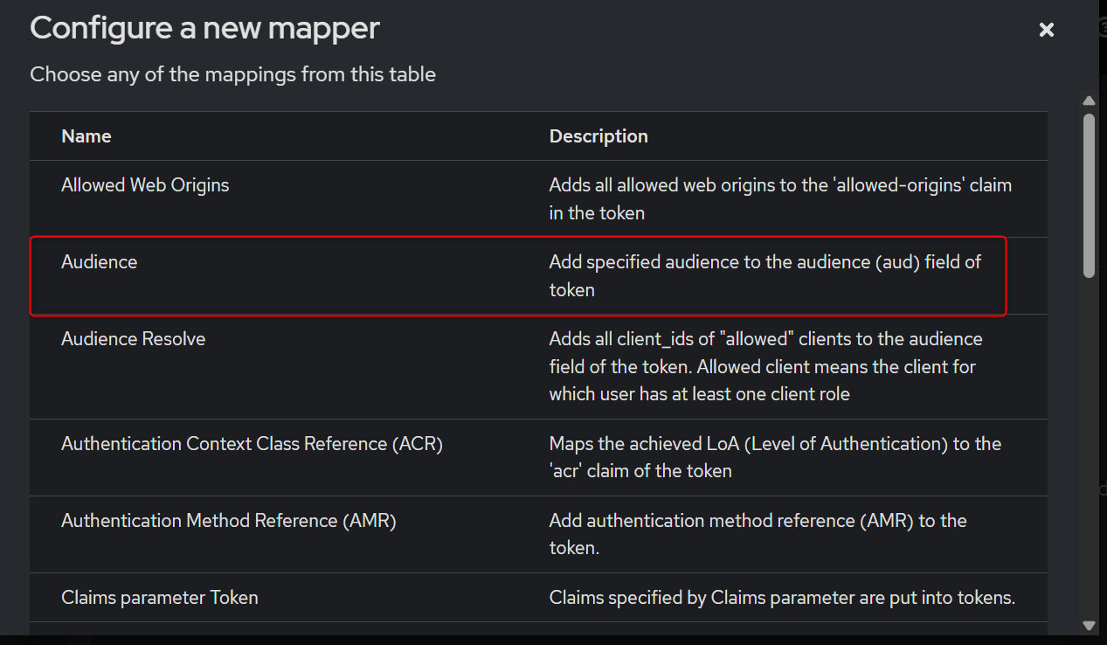Select Authentication Context Class Reference (ACR) mapper
Image resolution: width=1107 pixels, height=645 pixels.
(252, 444)
